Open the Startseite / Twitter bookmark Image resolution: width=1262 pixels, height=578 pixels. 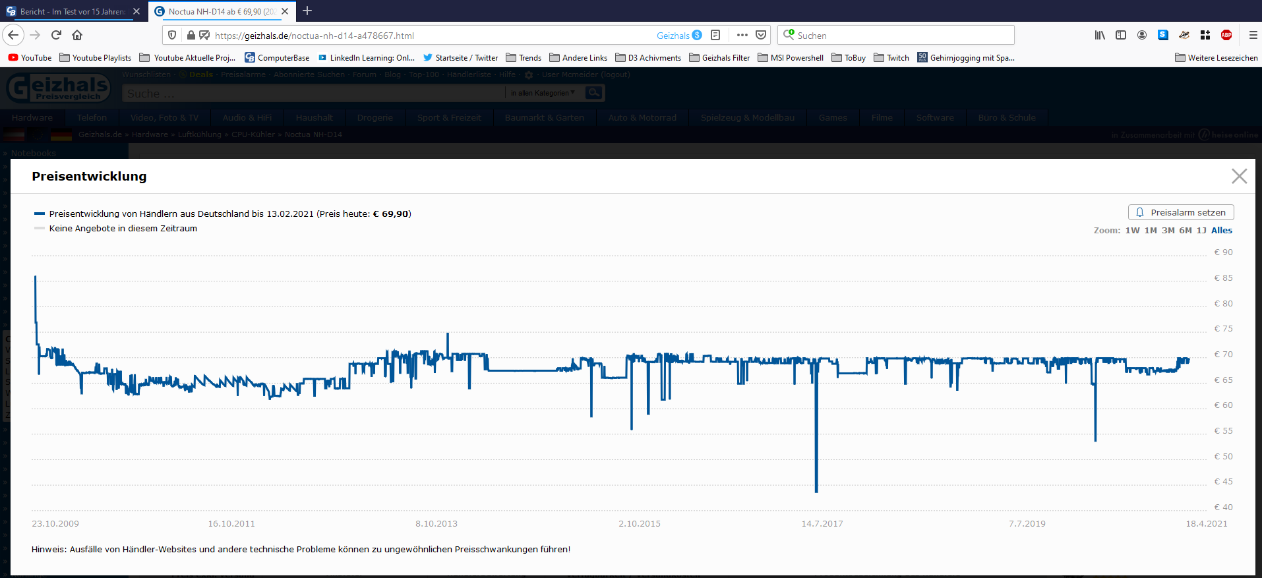coord(460,58)
